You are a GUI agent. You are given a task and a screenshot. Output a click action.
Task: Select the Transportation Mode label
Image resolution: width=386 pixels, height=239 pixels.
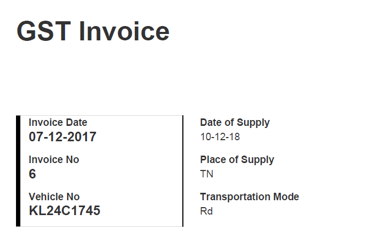pos(250,197)
